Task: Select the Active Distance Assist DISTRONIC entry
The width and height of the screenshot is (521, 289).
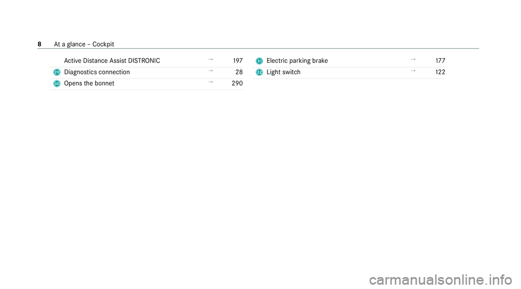Action: (x=112, y=61)
